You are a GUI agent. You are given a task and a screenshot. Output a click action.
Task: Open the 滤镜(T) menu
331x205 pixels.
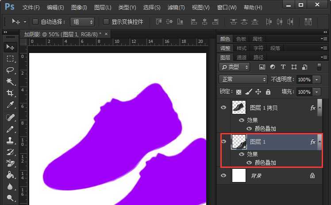(x=176, y=8)
